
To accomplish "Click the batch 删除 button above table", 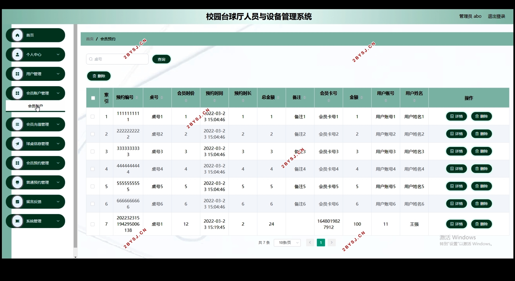I will [99, 76].
